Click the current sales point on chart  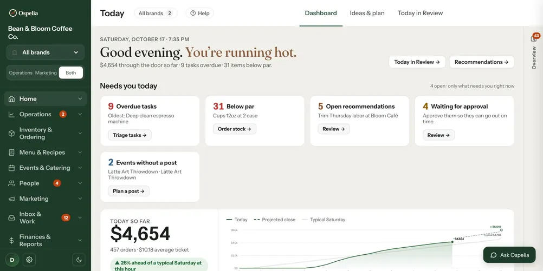[x=452, y=242]
